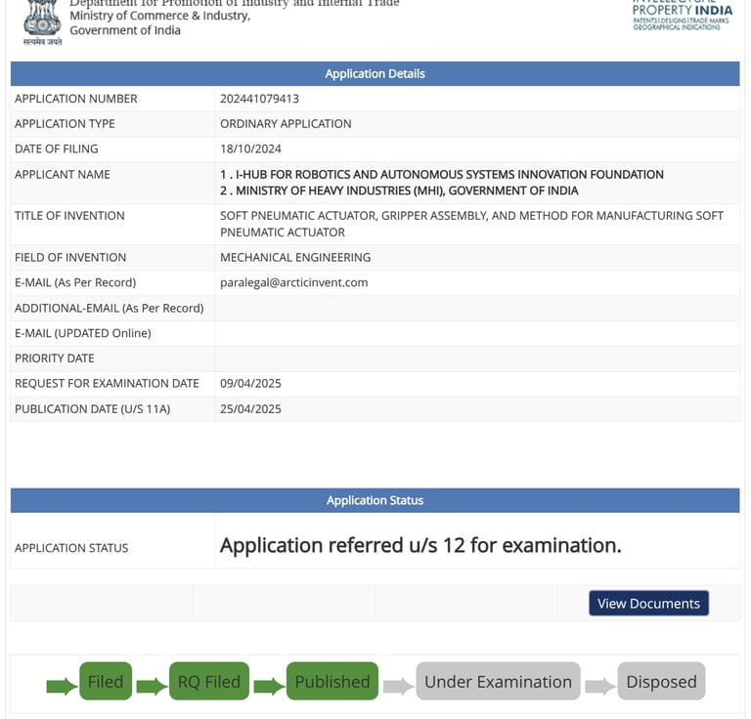The height and width of the screenshot is (719, 751).
Task: Click the FIELD OF INVENTION label
Action: (x=70, y=257)
